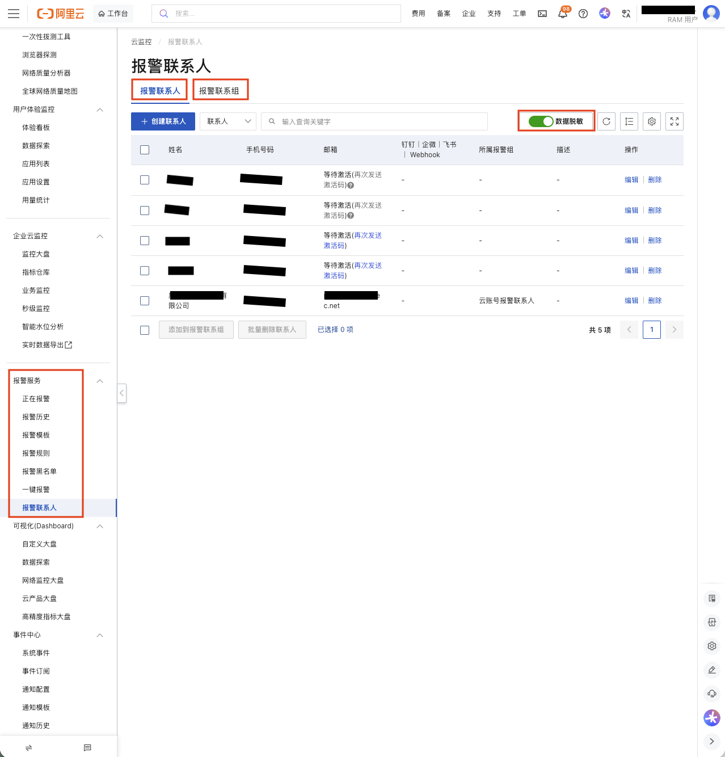Collapse the 企业云监控 sidebar section
This screenshot has width=725, height=757.
(x=100, y=236)
